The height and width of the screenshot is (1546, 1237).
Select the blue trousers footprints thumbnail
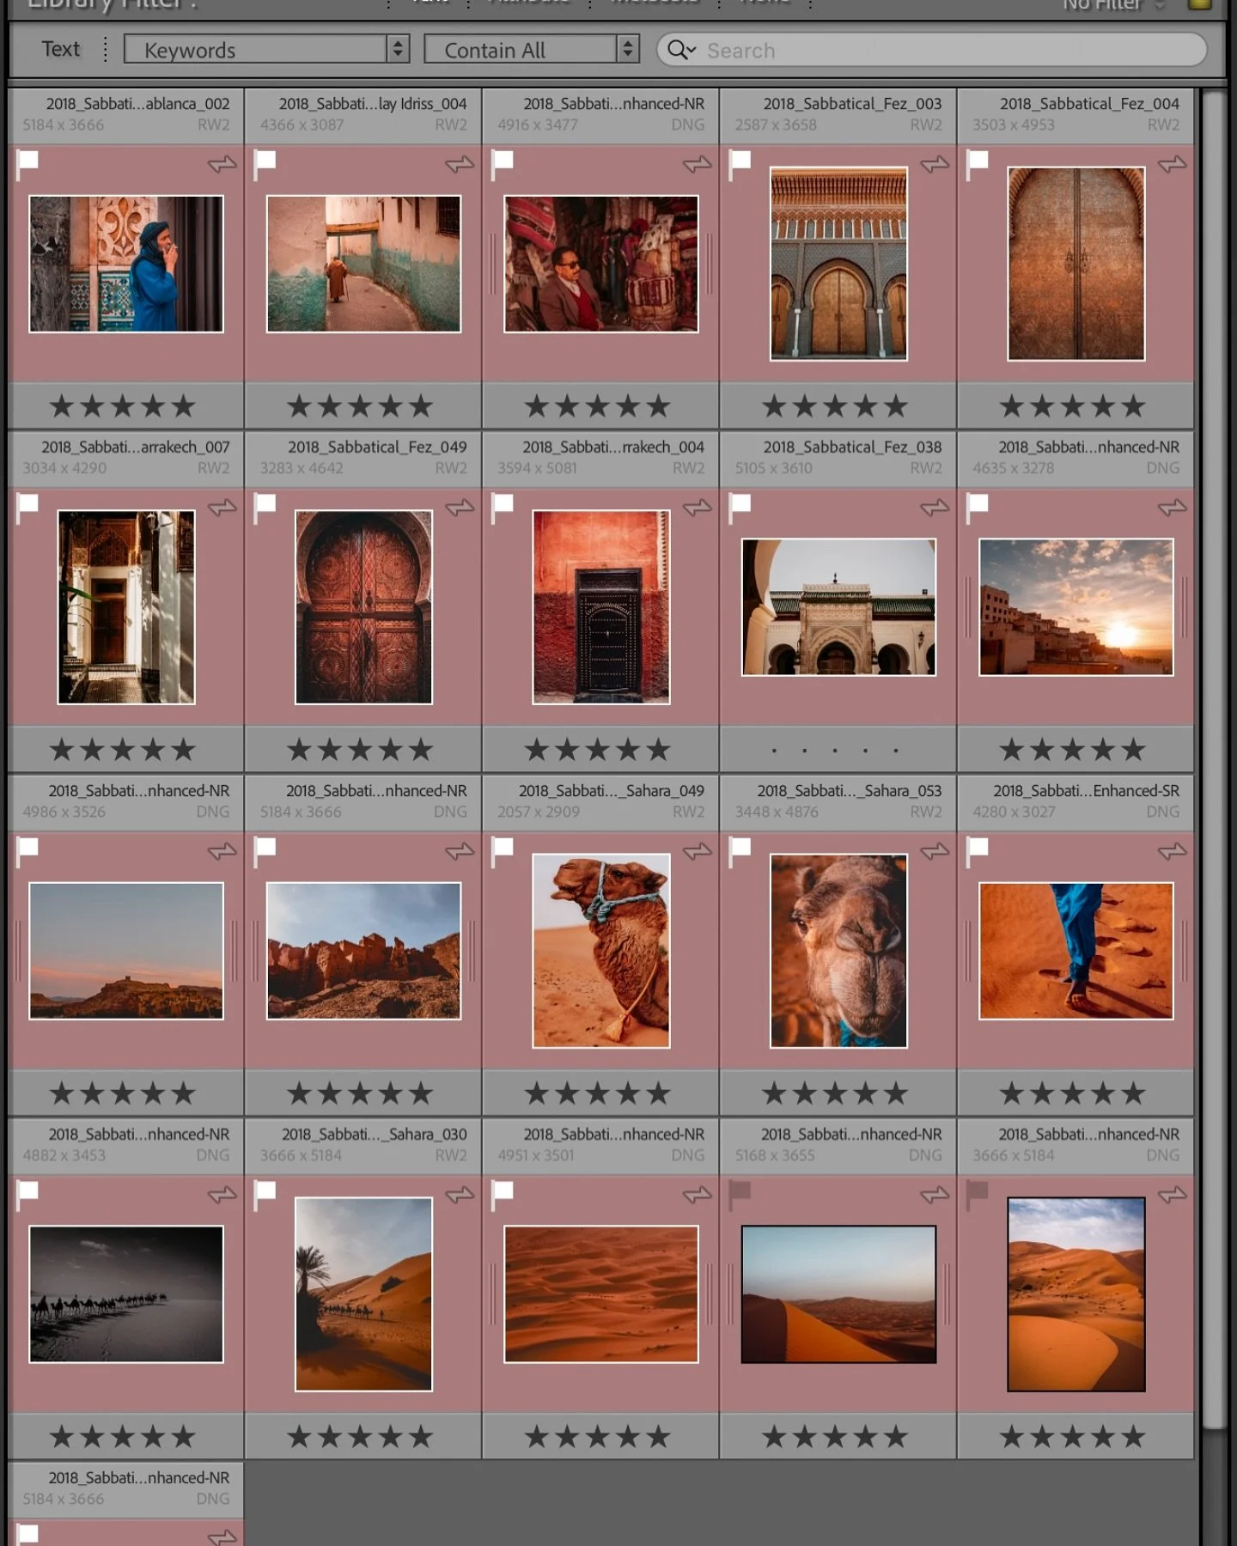tap(1076, 951)
